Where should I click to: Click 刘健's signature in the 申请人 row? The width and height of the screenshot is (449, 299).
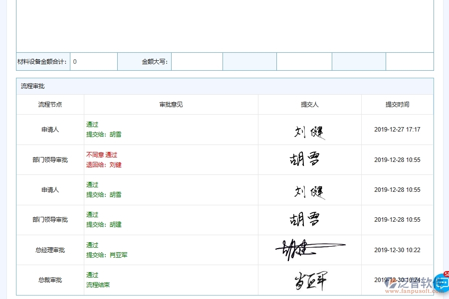pos(309,130)
